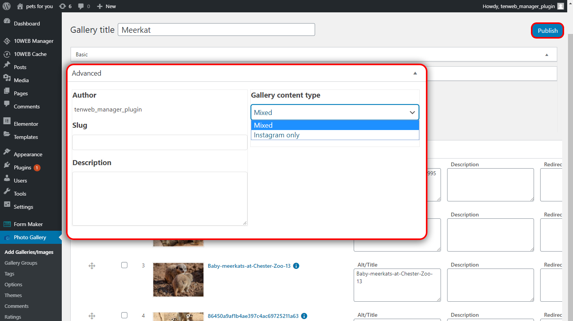
Task: Choose the Instagram only option
Action: click(335, 135)
